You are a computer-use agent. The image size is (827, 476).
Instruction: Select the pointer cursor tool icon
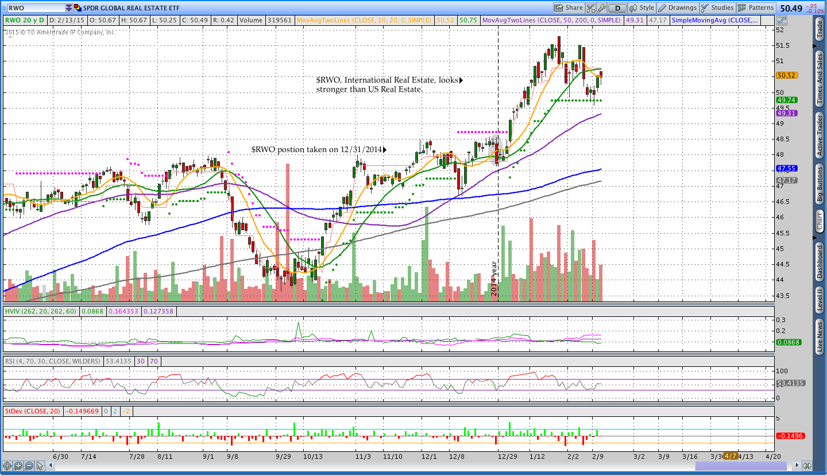(x=40, y=466)
